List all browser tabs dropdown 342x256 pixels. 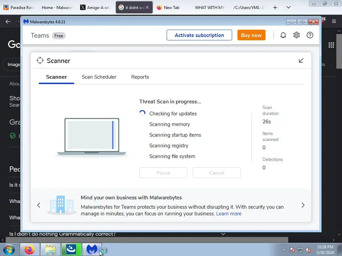tap(289, 7)
